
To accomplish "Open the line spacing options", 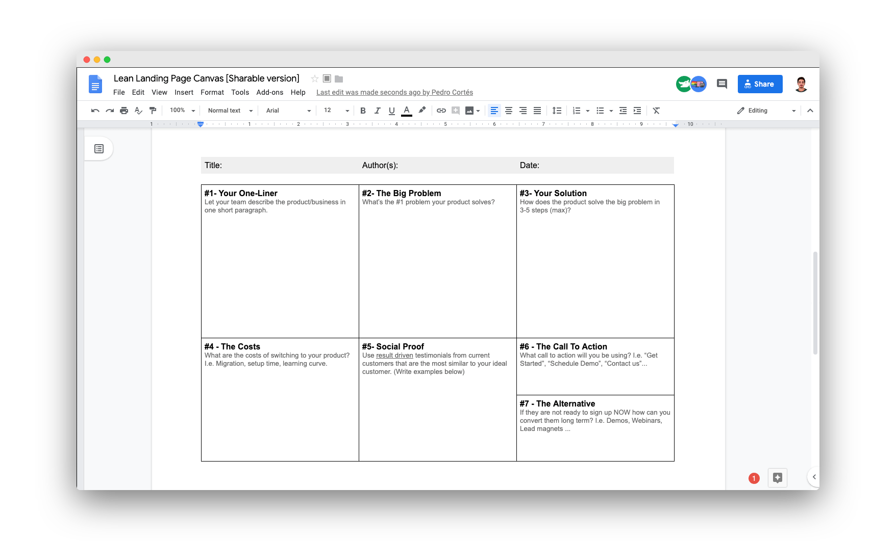I will click(556, 110).
